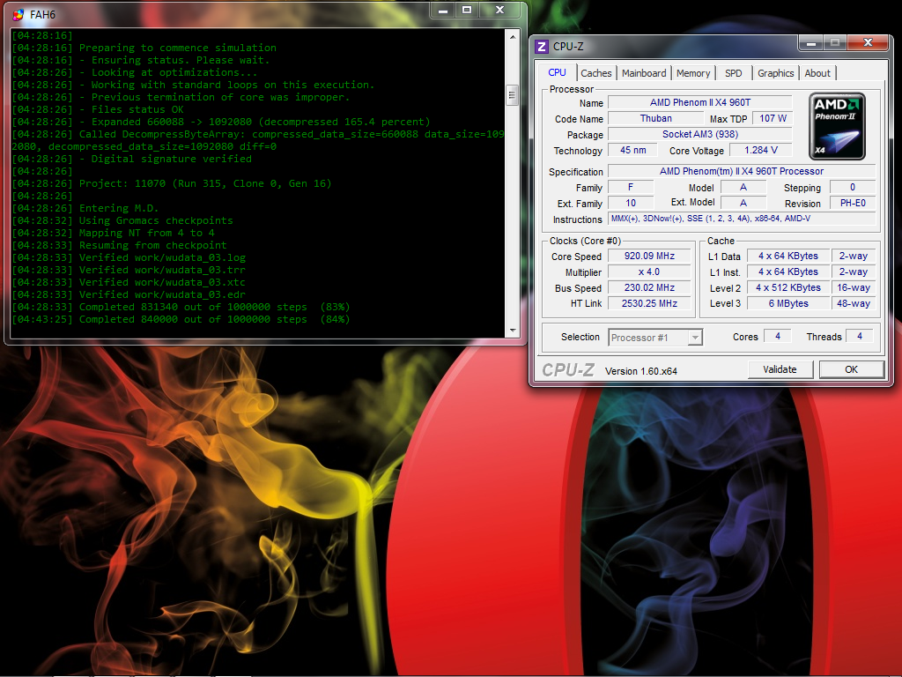Click the L1 Inst. 4 x 64 KBytes value

[x=788, y=272]
